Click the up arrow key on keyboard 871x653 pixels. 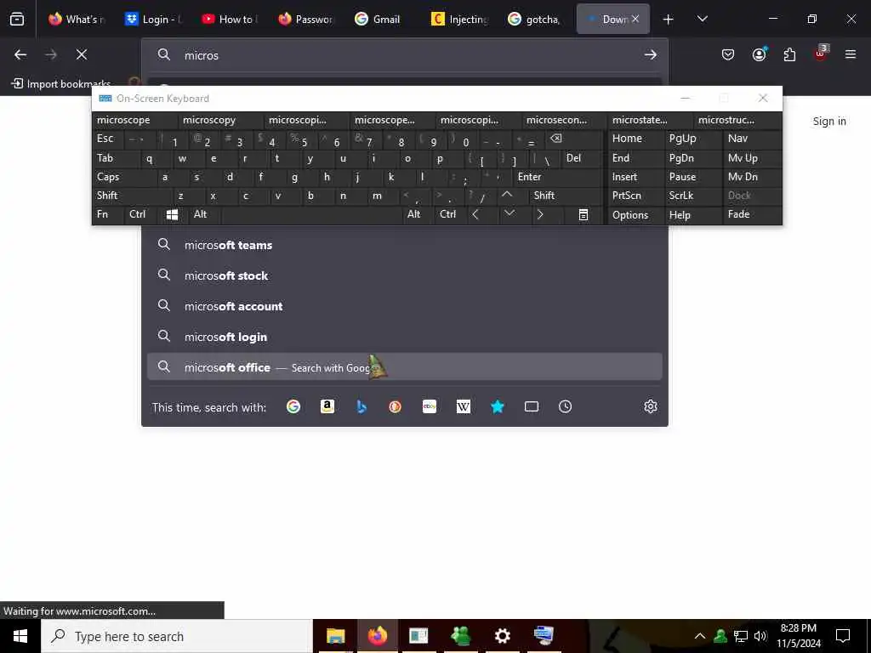coord(507,195)
